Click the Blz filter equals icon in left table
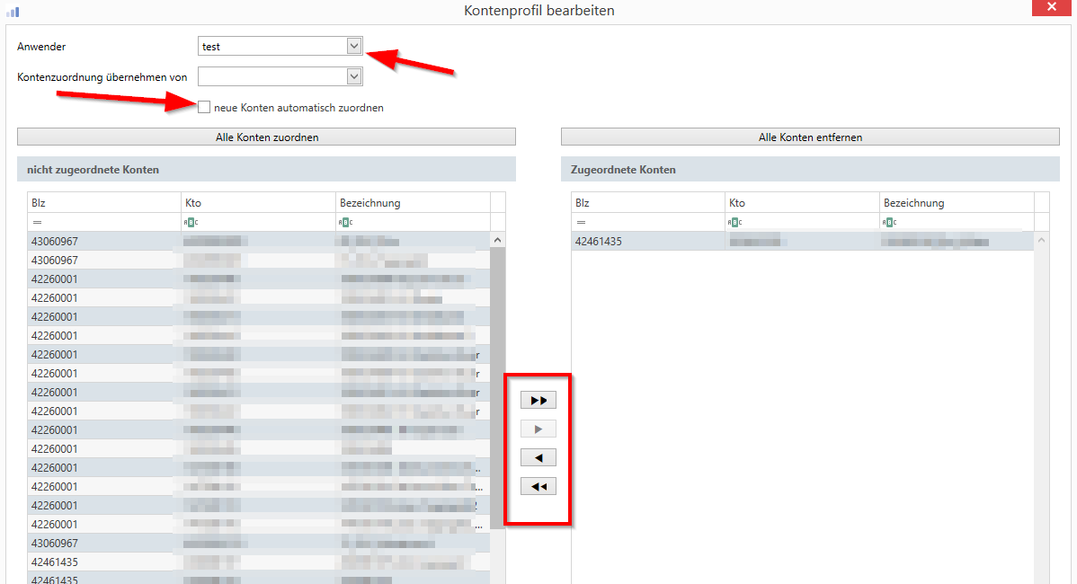The height and width of the screenshot is (584, 1077). pyautogui.click(x=38, y=222)
